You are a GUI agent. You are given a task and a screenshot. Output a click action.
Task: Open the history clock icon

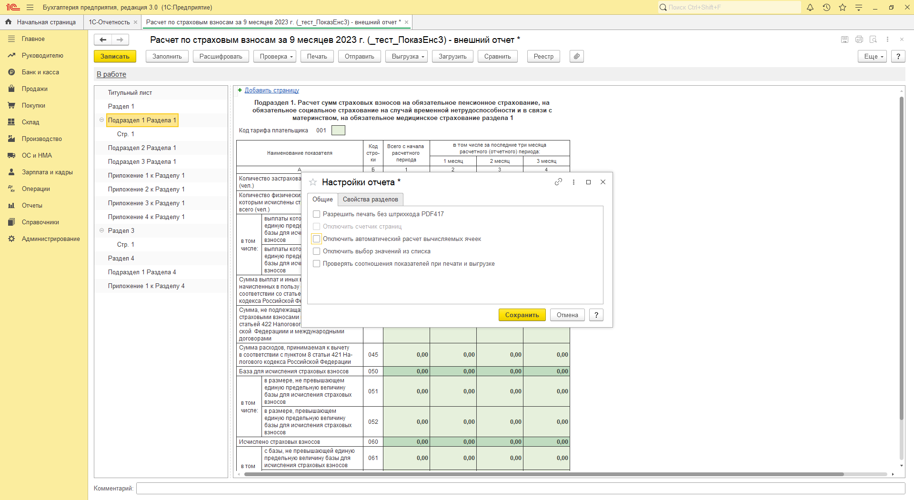(x=826, y=8)
